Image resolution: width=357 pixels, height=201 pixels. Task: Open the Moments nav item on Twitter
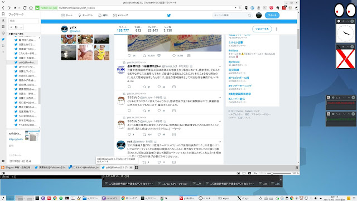pyautogui.click(x=85, y=15)
